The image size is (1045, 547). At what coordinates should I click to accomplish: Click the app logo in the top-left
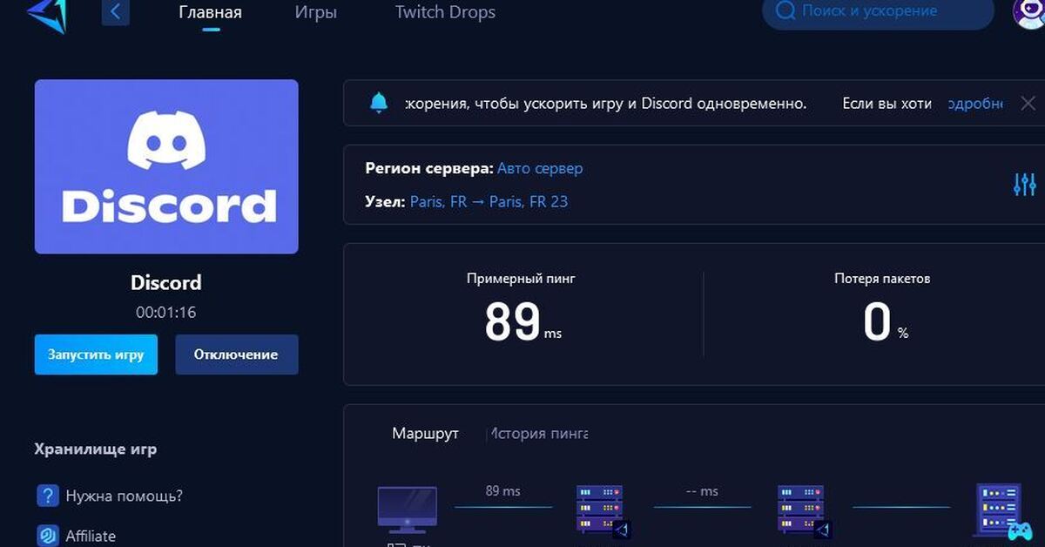click(47, 15)
